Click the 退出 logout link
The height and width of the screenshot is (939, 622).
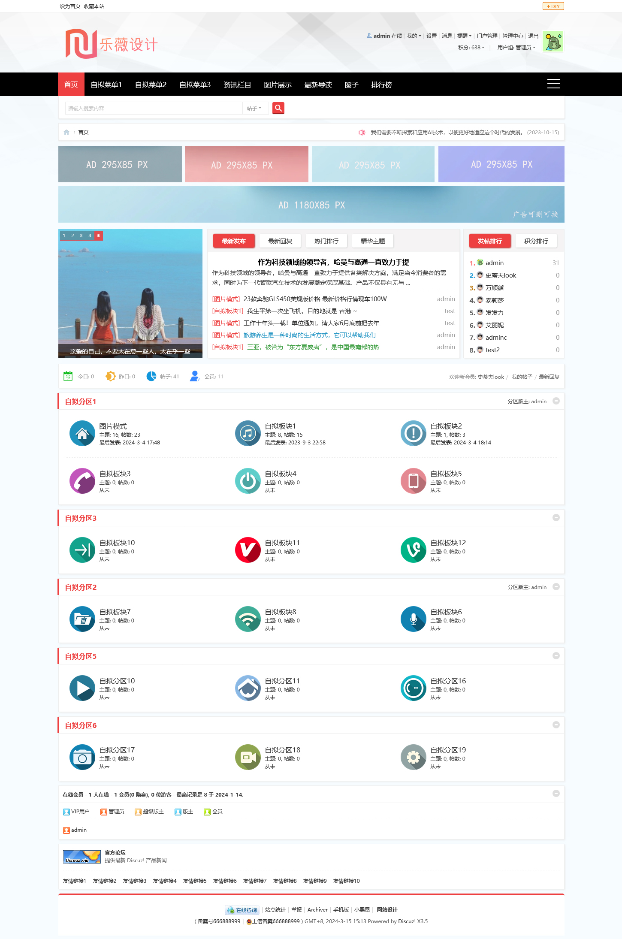[x=533, y=36]
